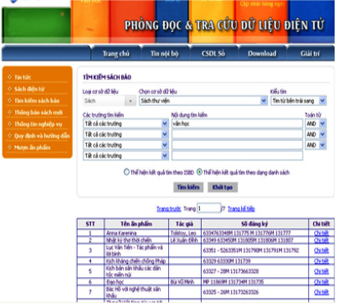Click the diamond bullet icon beside Sách điện tử
Image resolution: width=337 pixels, height=305 pixels.
click(x=10, y=88)
